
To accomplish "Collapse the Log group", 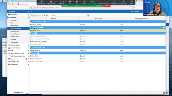I will pos(31,33).
